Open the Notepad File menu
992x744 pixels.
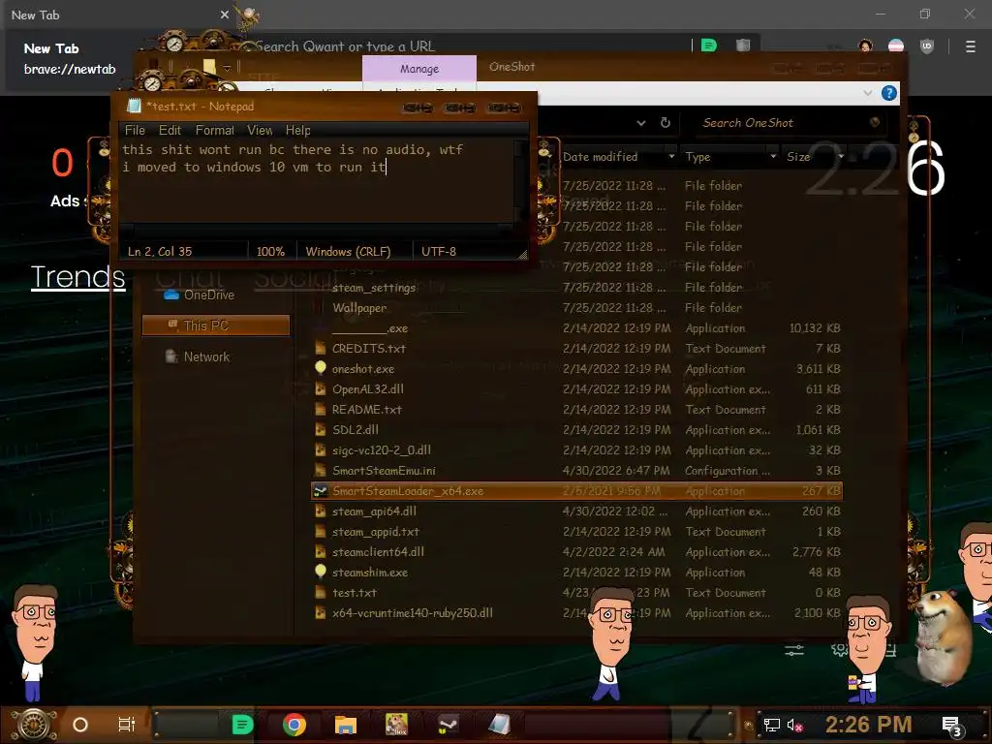pyautogui.click(x=135, y=130)
